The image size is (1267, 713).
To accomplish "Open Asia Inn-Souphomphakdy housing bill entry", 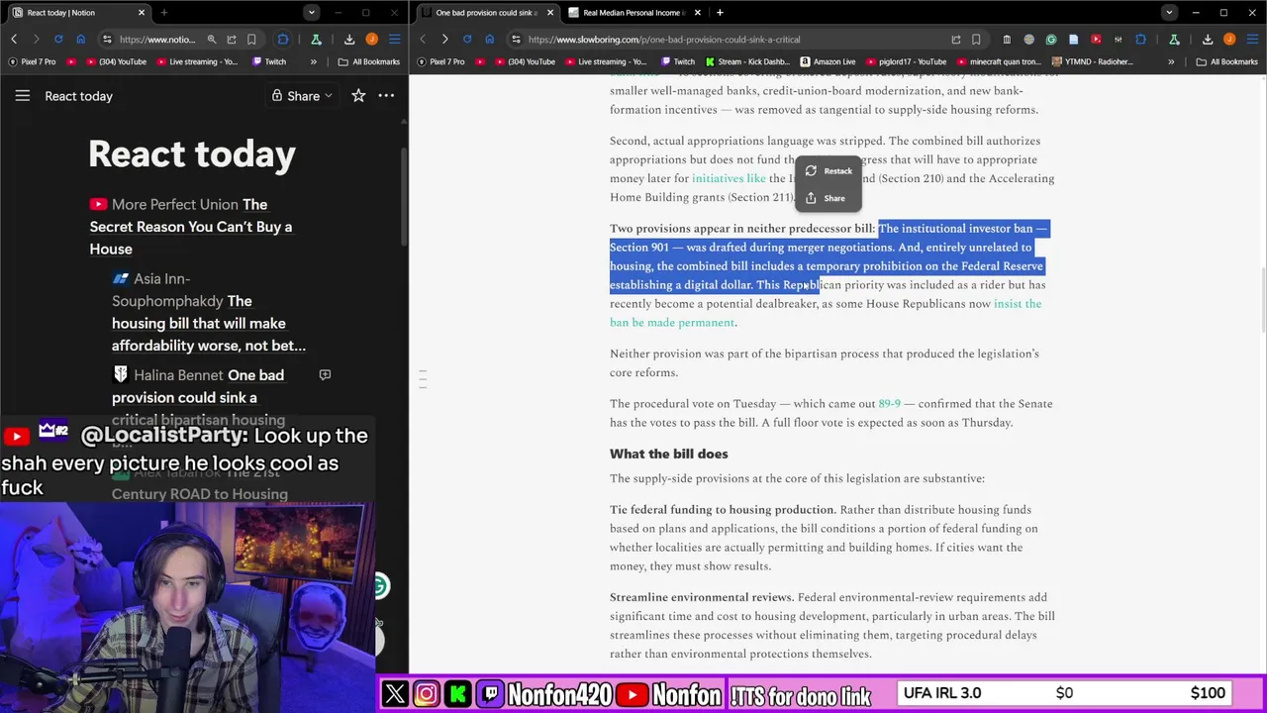I will pos(208,312).
